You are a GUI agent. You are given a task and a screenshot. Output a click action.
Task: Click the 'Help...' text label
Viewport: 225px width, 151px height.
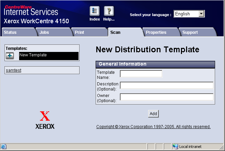(x=109, y=19)
